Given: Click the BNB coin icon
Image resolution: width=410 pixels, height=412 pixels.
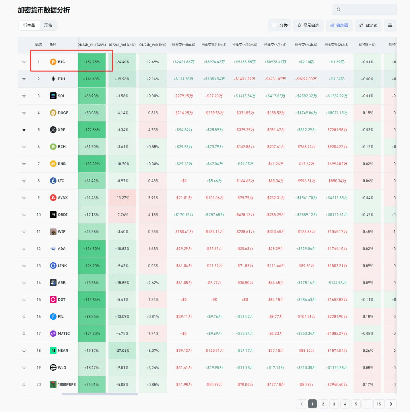Looking at the screenshot, I should [x=53, y=164].
